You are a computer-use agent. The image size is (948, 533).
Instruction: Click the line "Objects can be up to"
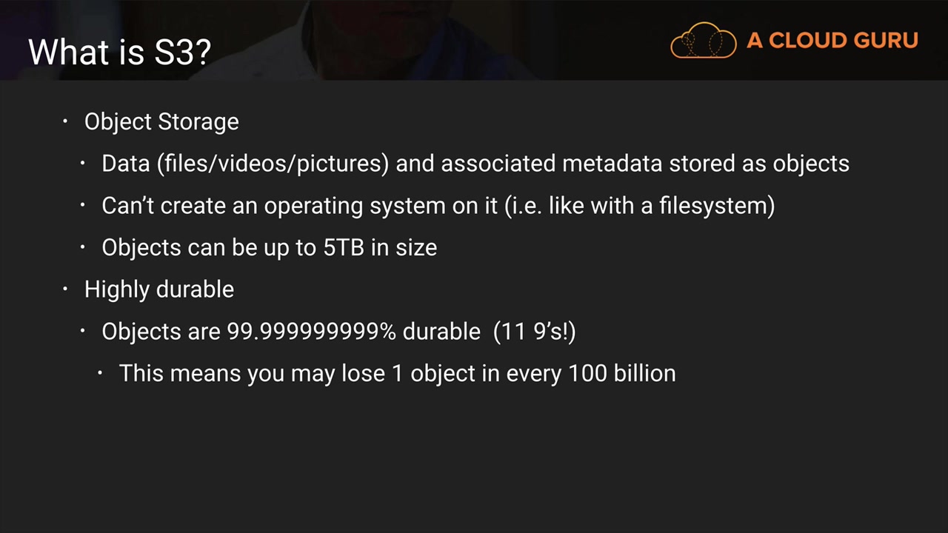[x=269, y=247]
